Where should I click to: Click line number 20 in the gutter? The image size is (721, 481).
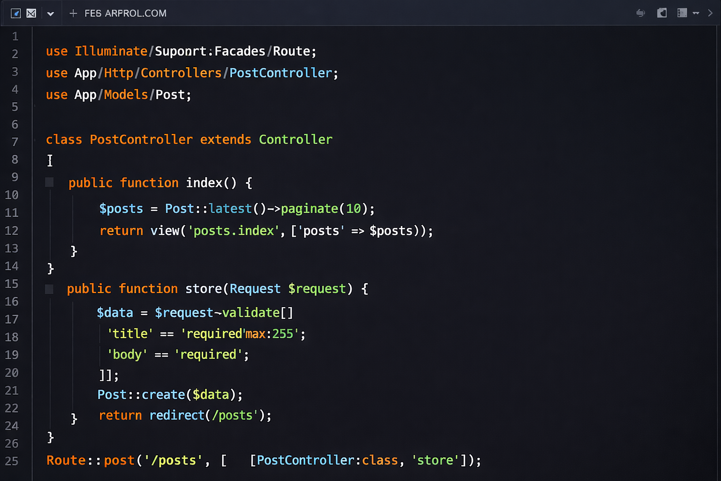(x=12, y=372)
